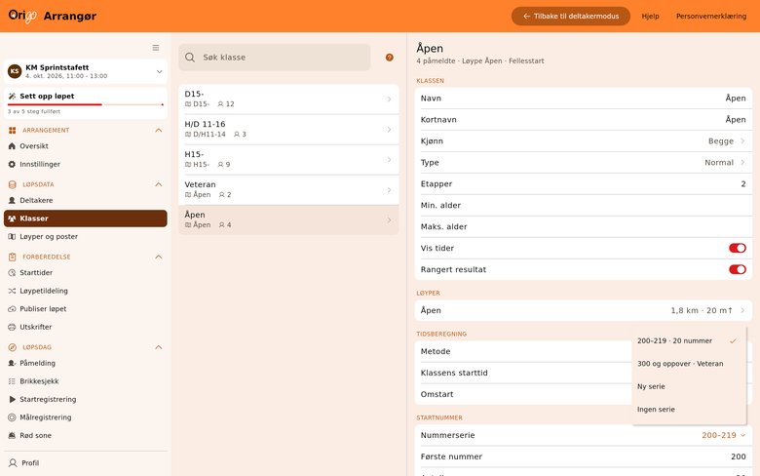Screen dimensions: 760x476
Task: Click Tilbake til deltakermodus button
Action: pyautogui.click(x=570, y=16)
